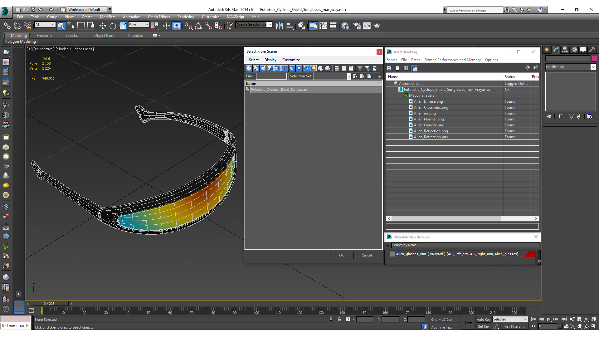The height and width of the screenshot is (337, 599).
Task: Click the Mirror tool icon
Action: [x=279, y=26]
